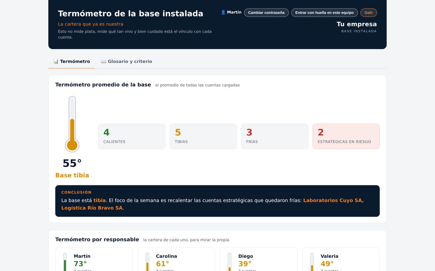Click Martín's green mini thermometer

65,262
